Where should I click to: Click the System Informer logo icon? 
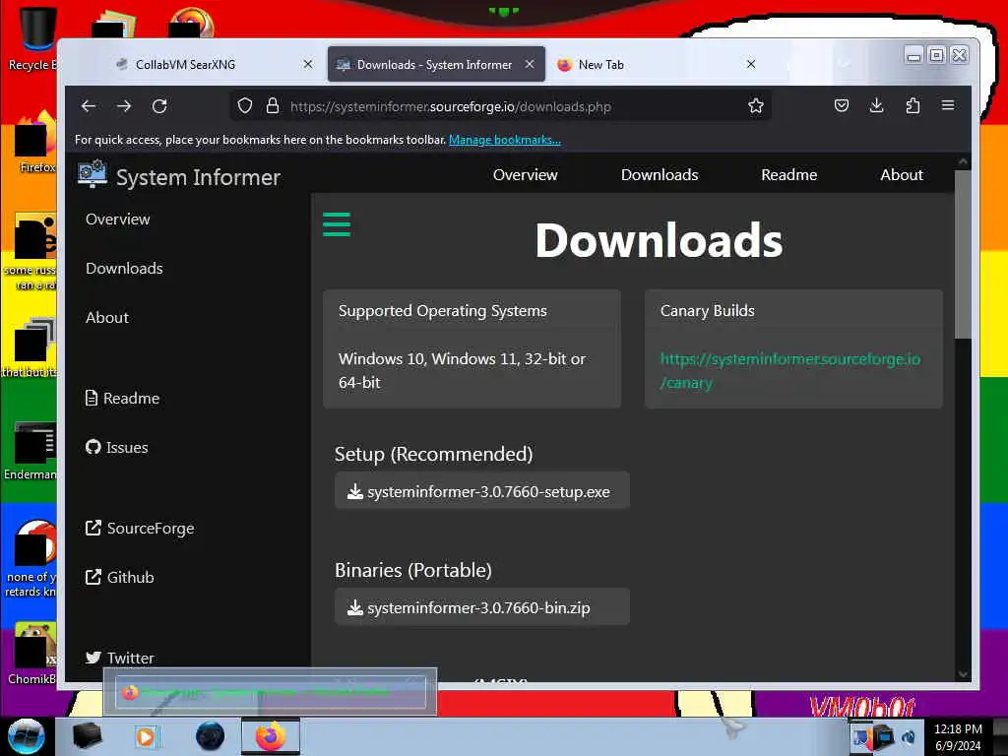point(93,173)
